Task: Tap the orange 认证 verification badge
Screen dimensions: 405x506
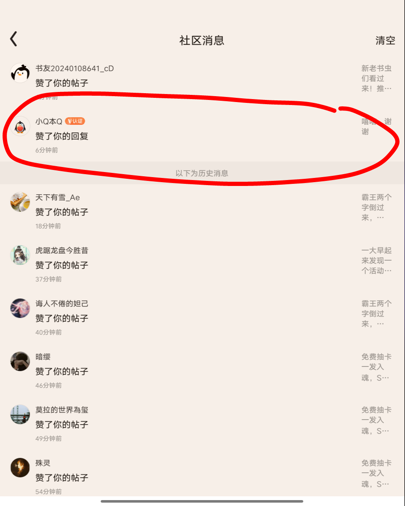Action: (x=75, y=121)
